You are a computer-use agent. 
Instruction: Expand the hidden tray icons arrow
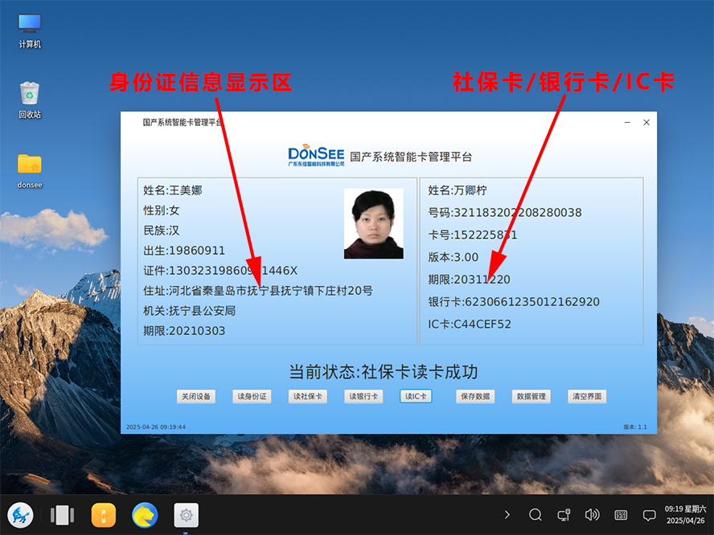click(x=507, y=515)
